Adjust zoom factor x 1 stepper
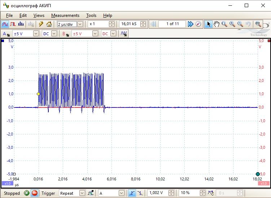 112,24
